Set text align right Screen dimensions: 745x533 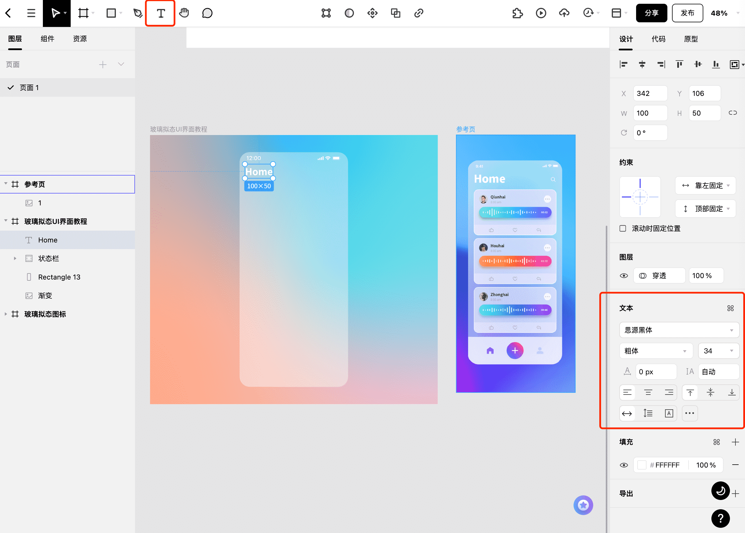(669, 393)
